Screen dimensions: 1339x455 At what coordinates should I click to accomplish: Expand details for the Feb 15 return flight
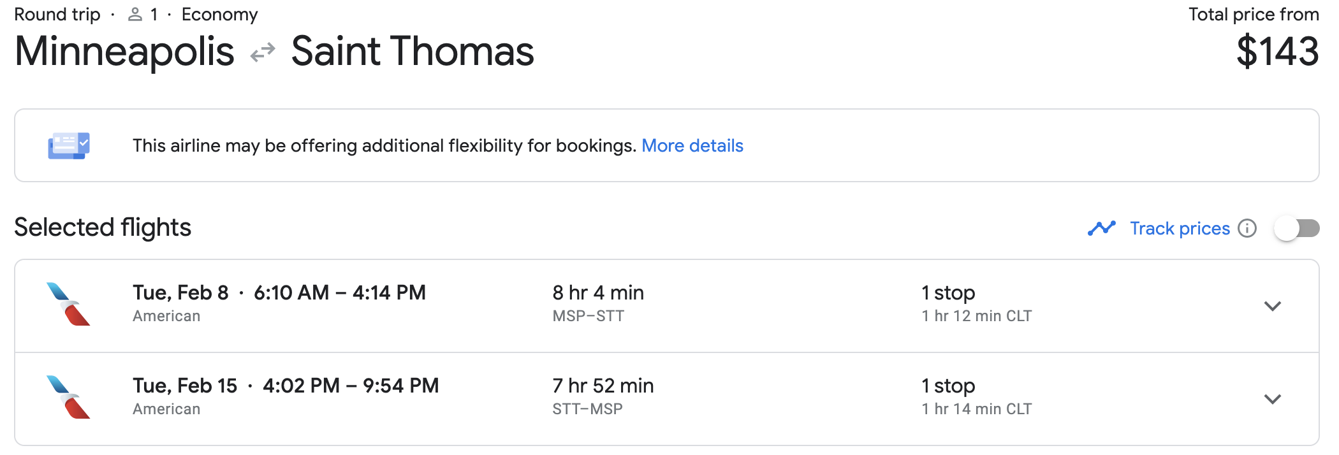pos(1273,399)
